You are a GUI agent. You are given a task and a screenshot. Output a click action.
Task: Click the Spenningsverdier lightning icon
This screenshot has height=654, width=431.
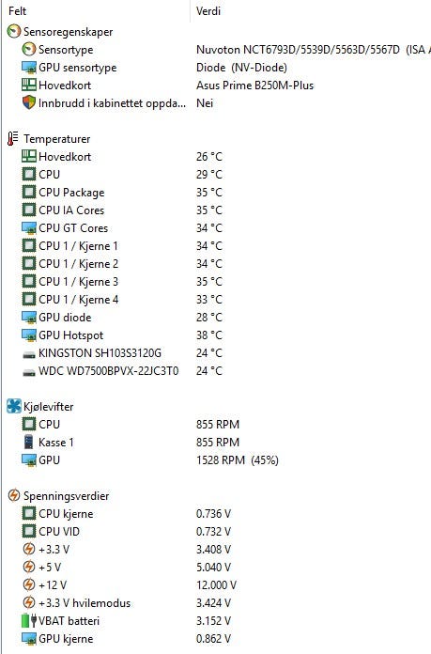click(x=14, y=495)
